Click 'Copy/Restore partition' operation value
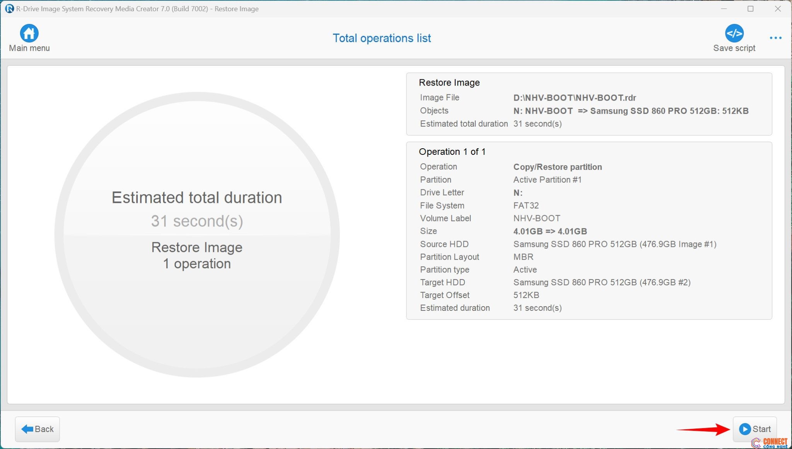 point(557,167)
